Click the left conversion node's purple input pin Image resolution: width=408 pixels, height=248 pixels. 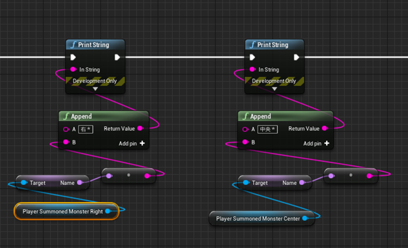click(x=109, y=176)
